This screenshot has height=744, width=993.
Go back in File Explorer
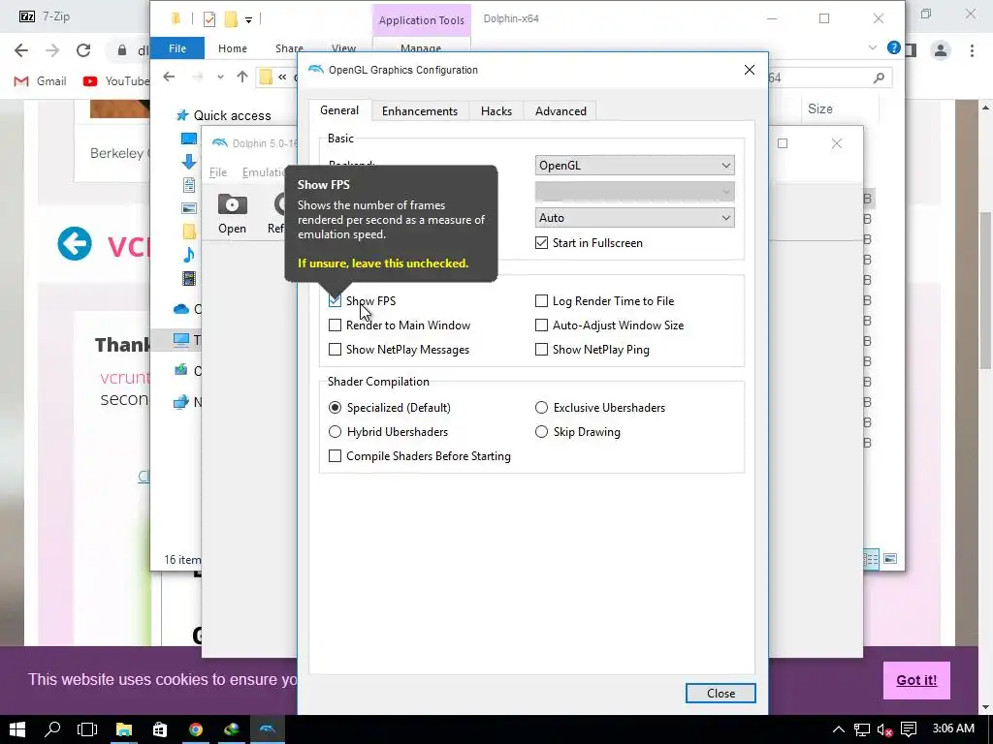pos(169,77)
